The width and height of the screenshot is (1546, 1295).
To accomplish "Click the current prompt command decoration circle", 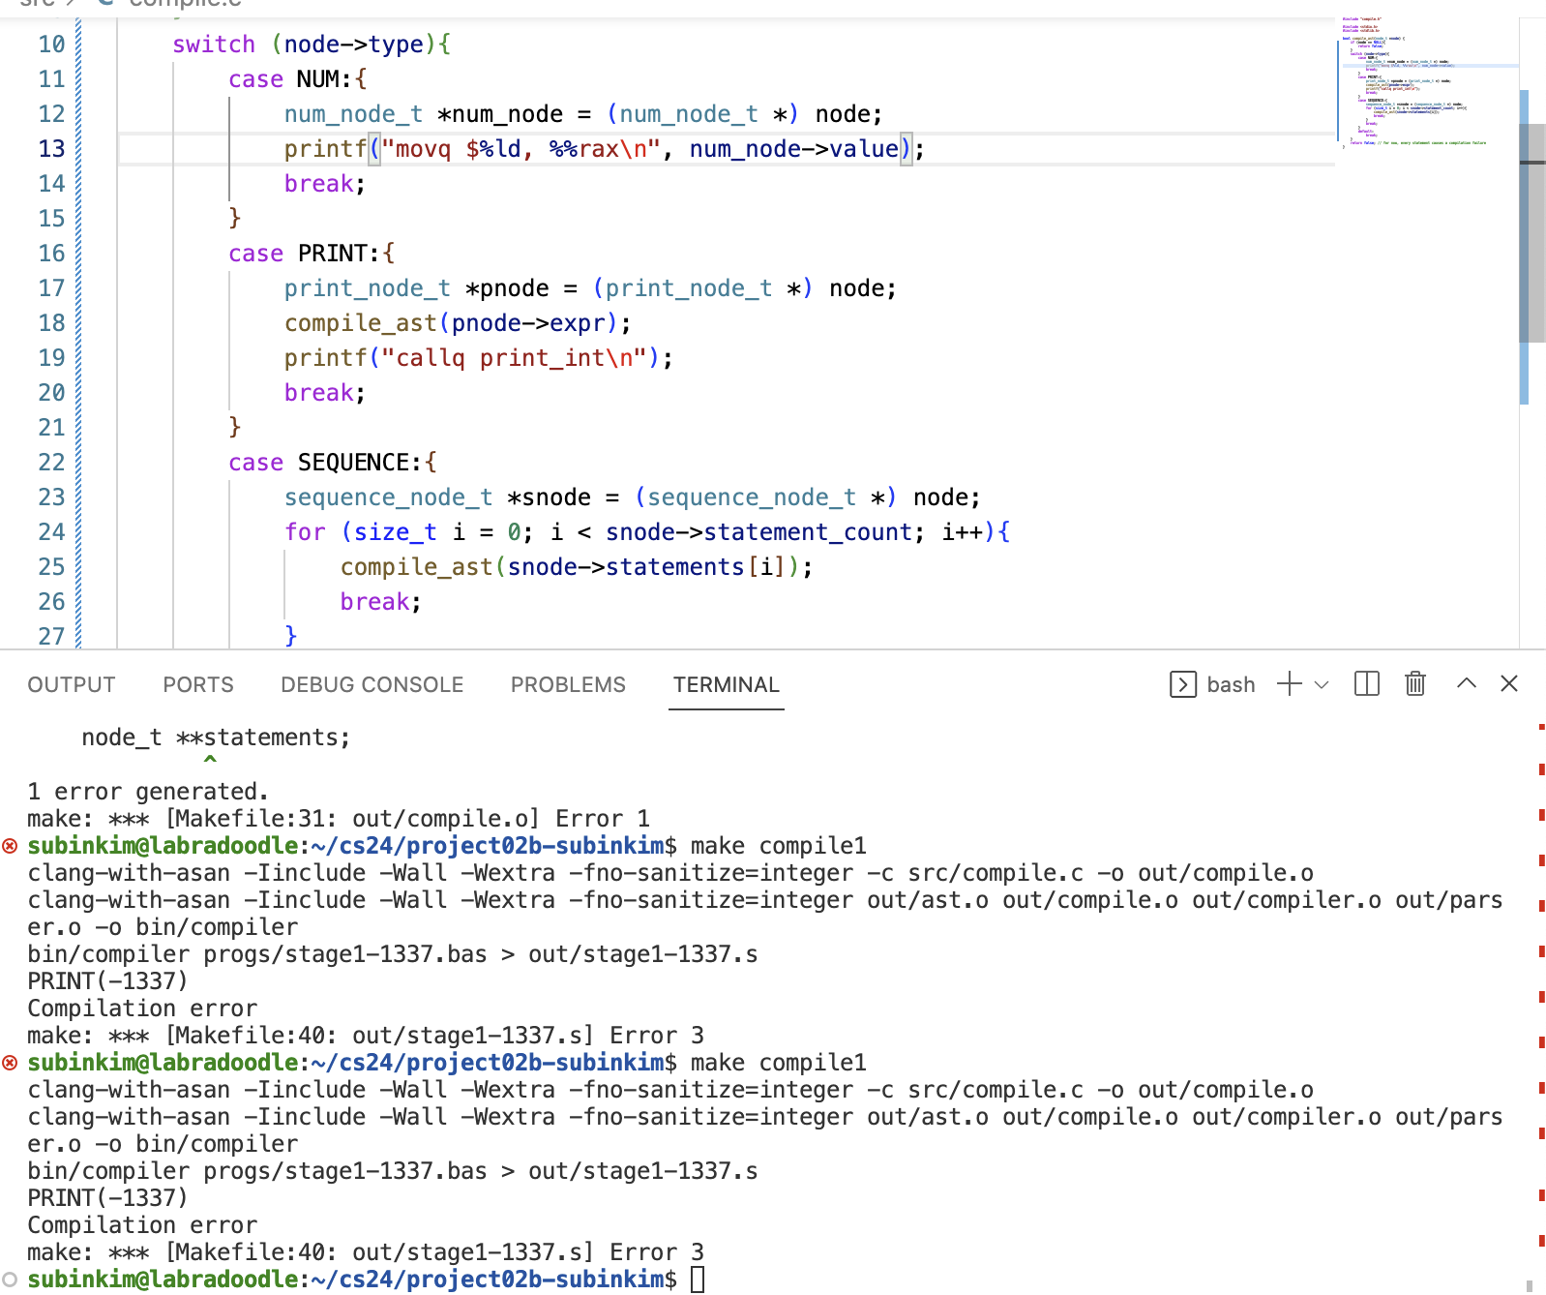I will point(10,1280).
